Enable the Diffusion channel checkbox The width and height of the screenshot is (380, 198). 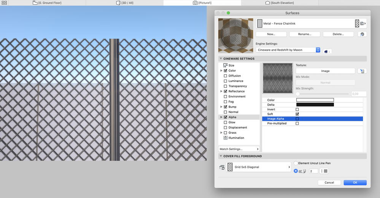pyautogui.click(x=226, y=76)
